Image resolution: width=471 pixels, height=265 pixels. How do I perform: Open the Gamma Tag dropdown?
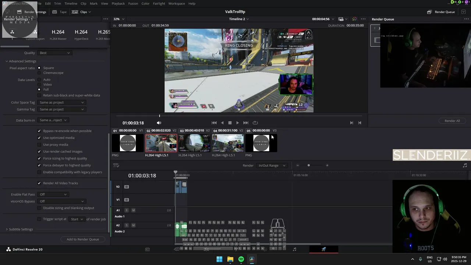(61, 109)
